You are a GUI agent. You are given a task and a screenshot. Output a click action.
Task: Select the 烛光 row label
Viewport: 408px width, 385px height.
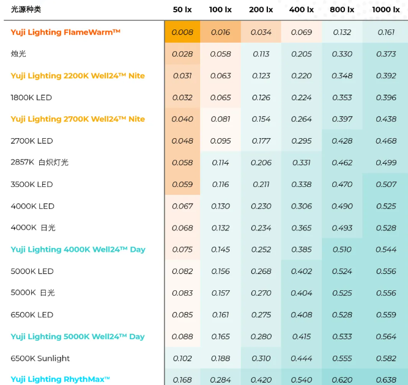18,54
